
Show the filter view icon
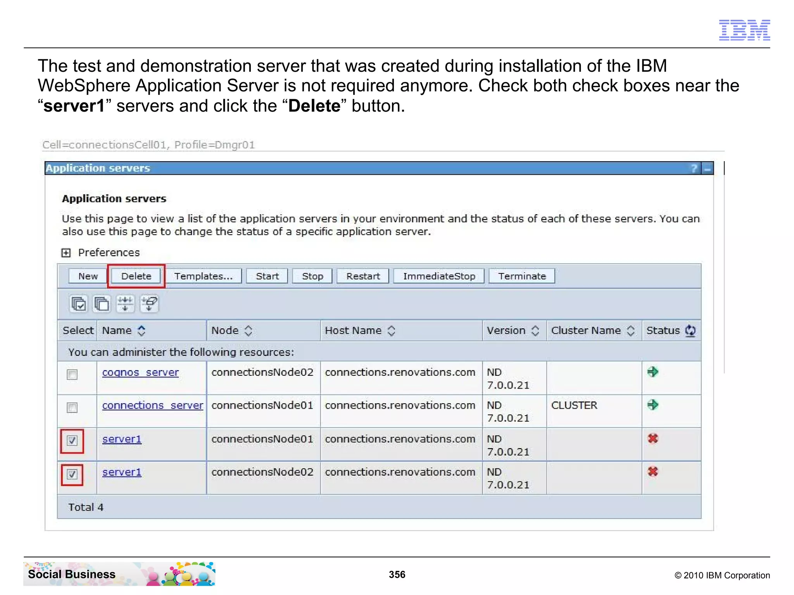click(125, 304)
